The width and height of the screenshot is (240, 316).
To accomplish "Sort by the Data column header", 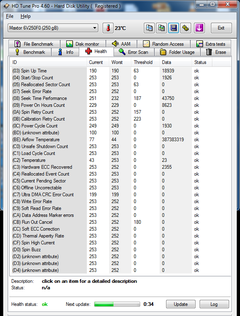I will (x=175, y=62).
